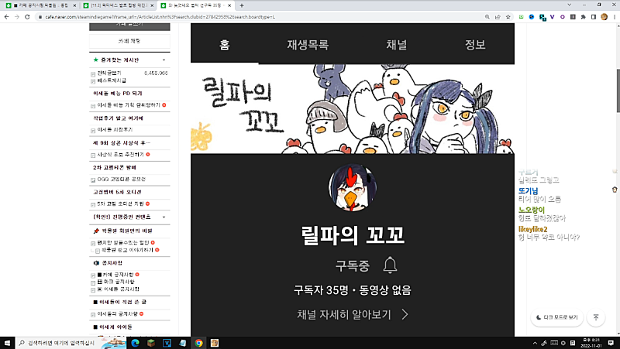Click the 구독중 subscribe button
620x349 pixels.
pos(353,265)
